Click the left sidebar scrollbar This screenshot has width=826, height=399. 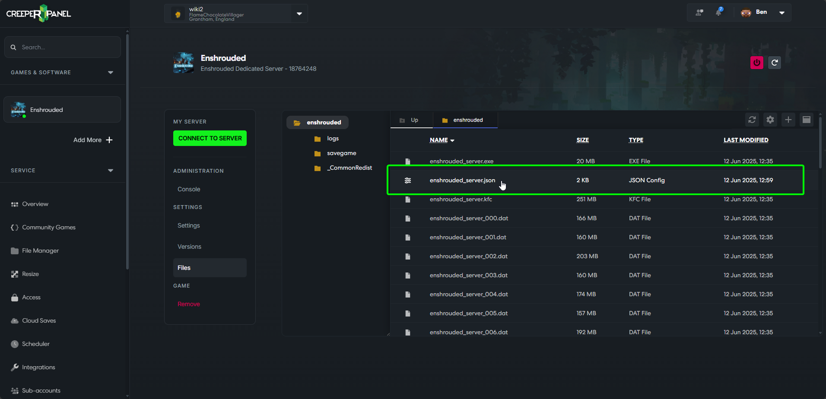tap(127, 151)
